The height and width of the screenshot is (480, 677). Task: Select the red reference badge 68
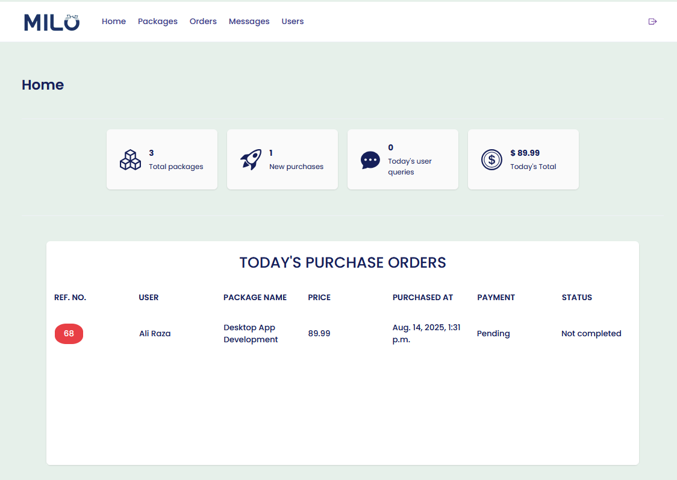pyautogui.click(x=69, y=333)
